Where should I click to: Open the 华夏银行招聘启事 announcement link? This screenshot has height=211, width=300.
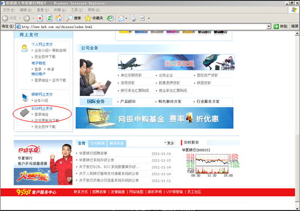(93, 153)
